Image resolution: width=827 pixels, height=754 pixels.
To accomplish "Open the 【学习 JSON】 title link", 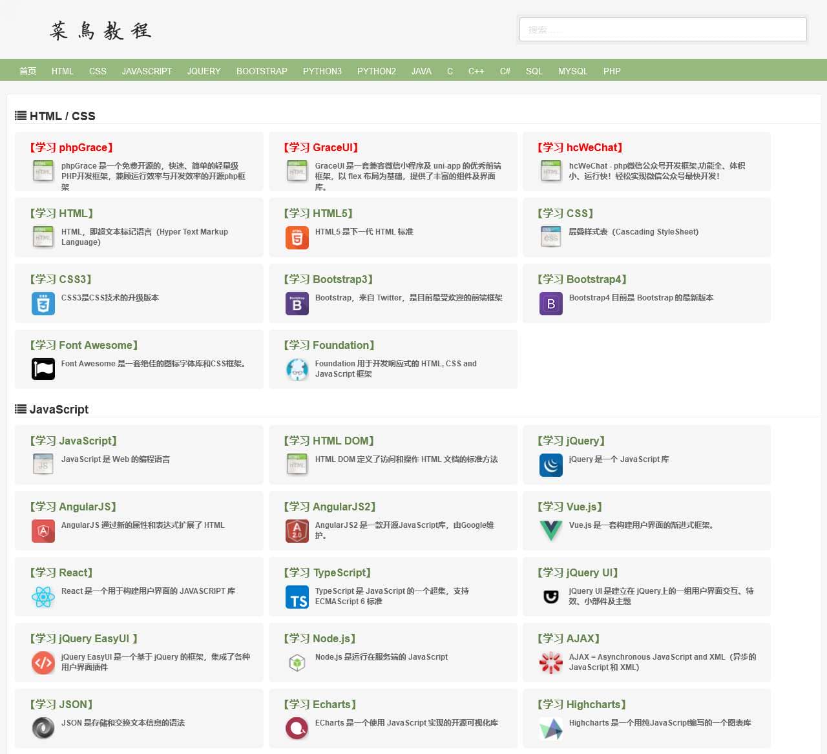I will [61, 704].
